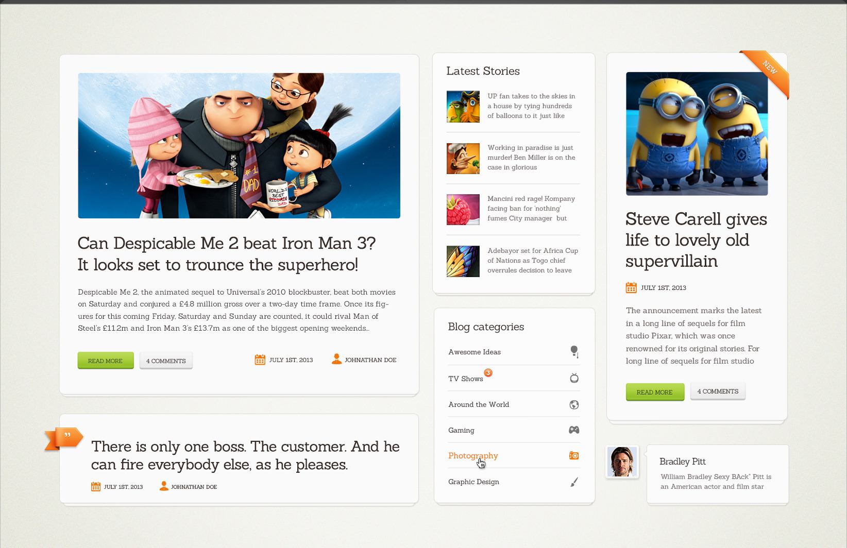Click the July 1st, 2013 date in main post
The width and height of the screenshot is (847, 548).
(x=291, y=360)
